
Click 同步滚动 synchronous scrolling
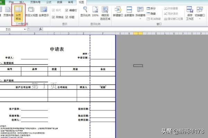click(171, 13)
